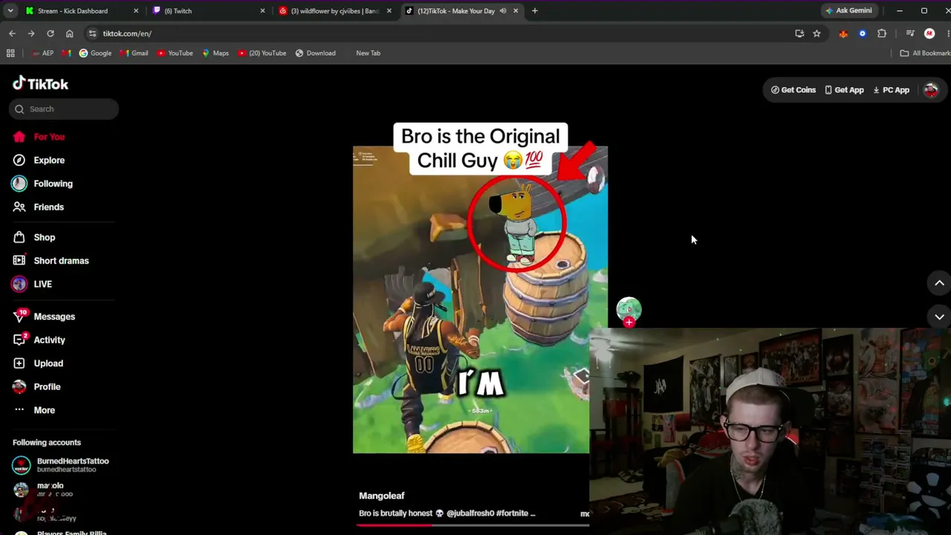The width and height of the screenshot is (951, 535).
Task: Open the install app icon in address bar
Action: 799,33
